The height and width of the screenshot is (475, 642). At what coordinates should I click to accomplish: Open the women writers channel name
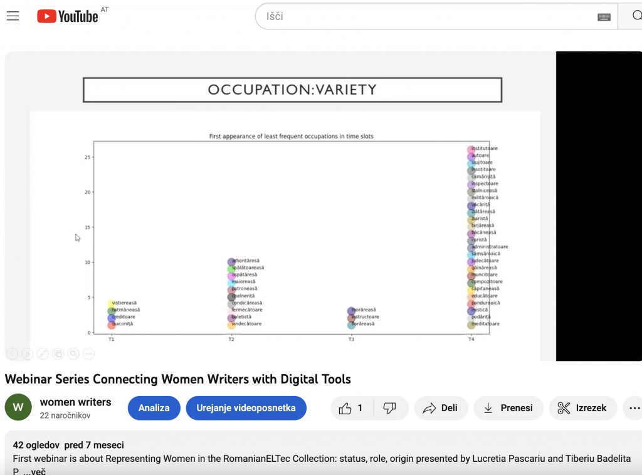[x=75, y=402]
